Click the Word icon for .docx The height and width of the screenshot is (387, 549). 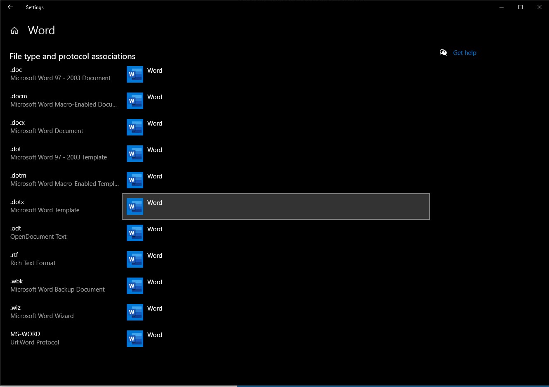(135, 127)
